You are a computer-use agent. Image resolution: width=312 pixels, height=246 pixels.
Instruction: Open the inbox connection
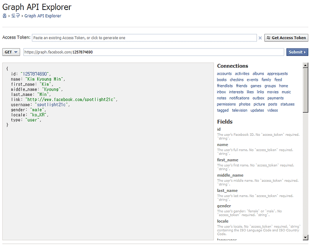point(221,92)
